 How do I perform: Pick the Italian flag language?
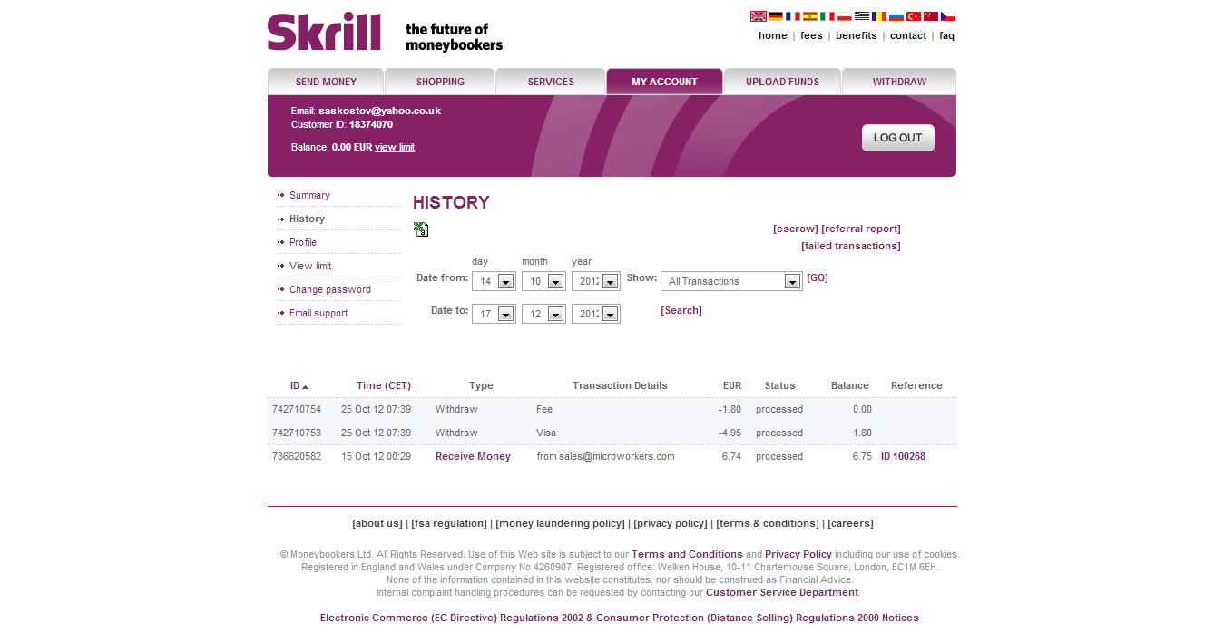827,16
